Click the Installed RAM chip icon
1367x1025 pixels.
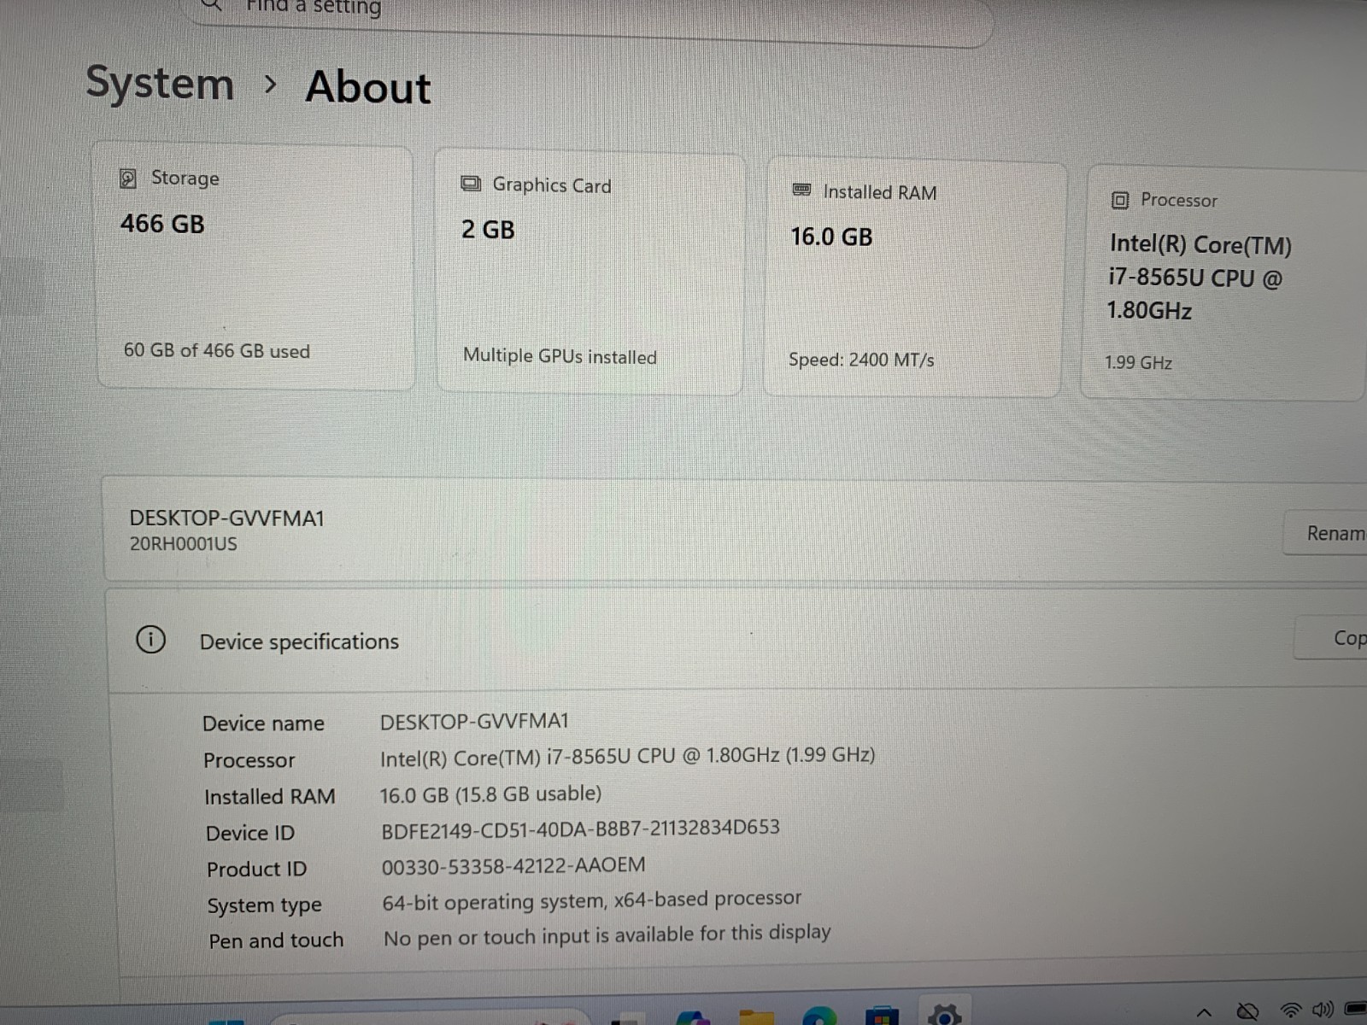(x=801, y=190)
